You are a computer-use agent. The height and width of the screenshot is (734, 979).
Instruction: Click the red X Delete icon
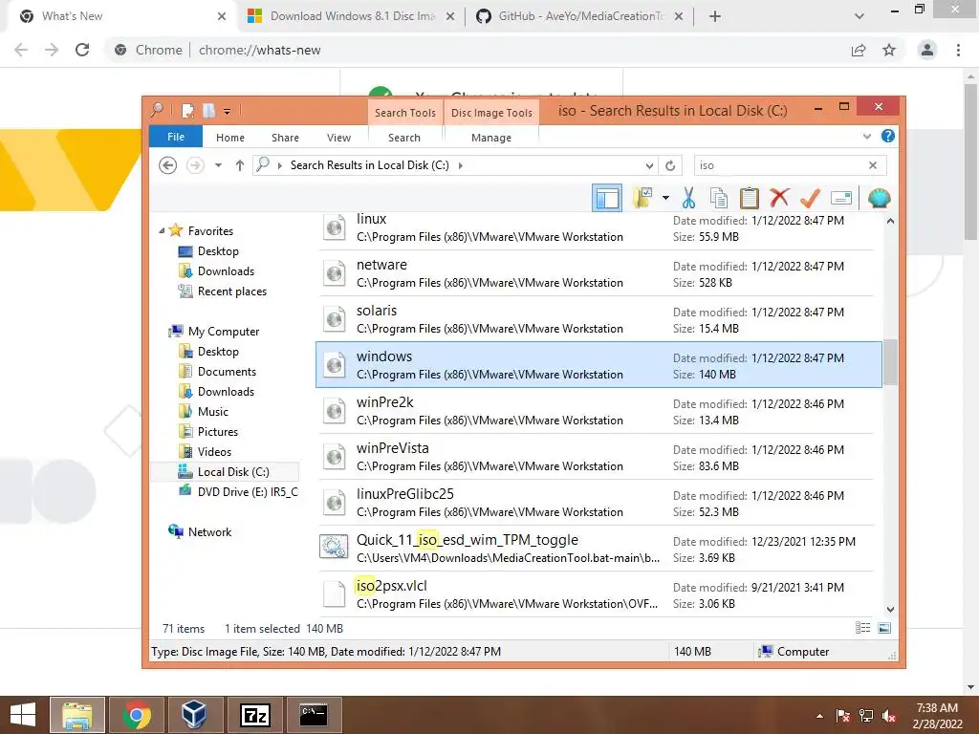click(779, 199)
